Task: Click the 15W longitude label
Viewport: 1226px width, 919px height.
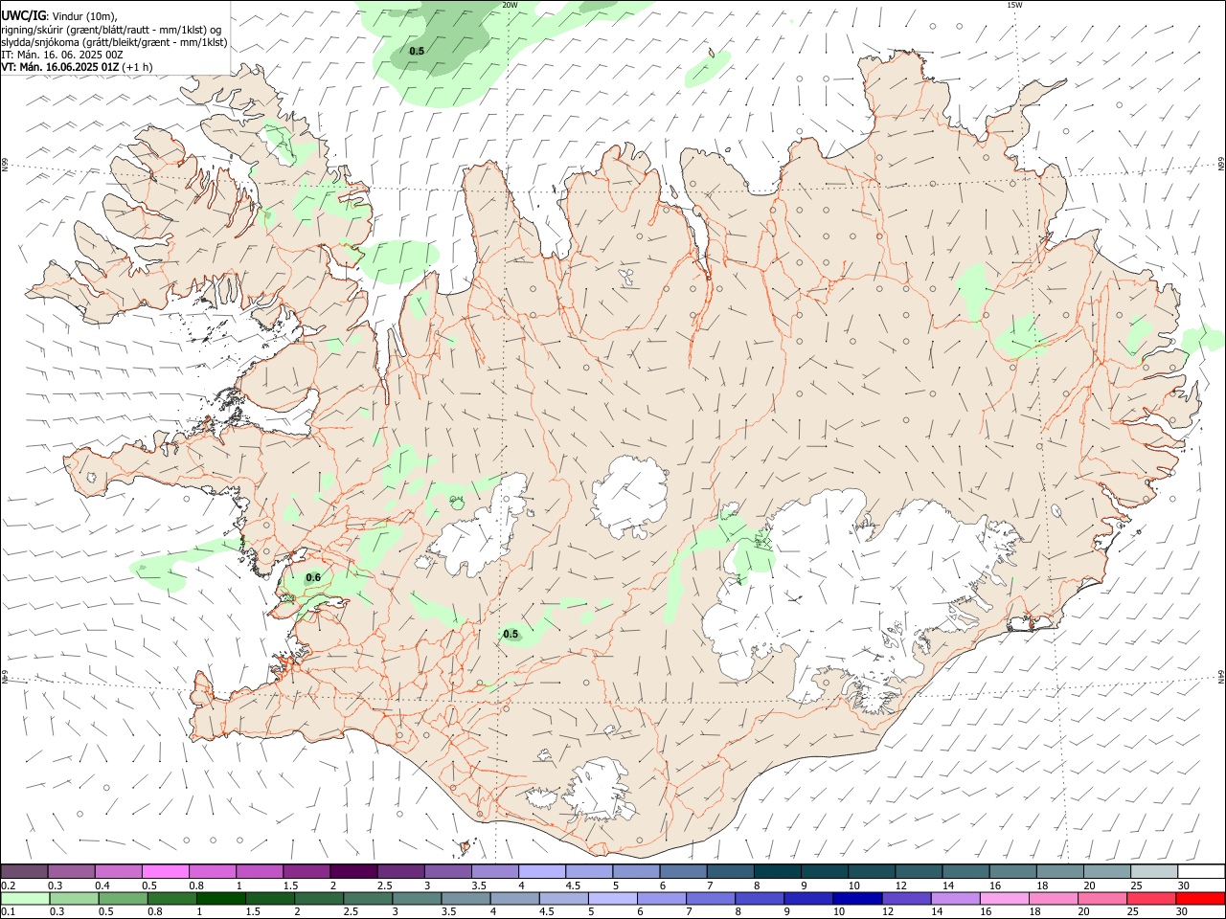Action: tap(1014, 5)
